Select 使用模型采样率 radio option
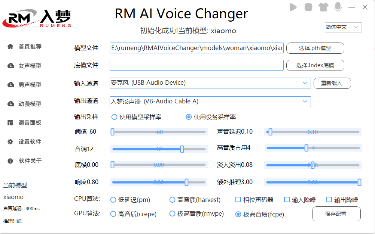The width and height of the screenshot is (375, 234). coord(136,117)
